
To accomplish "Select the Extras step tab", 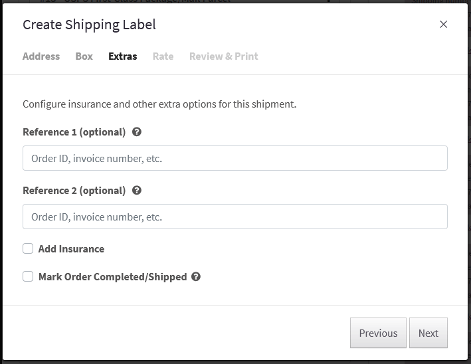I will [x=122, y=56].
